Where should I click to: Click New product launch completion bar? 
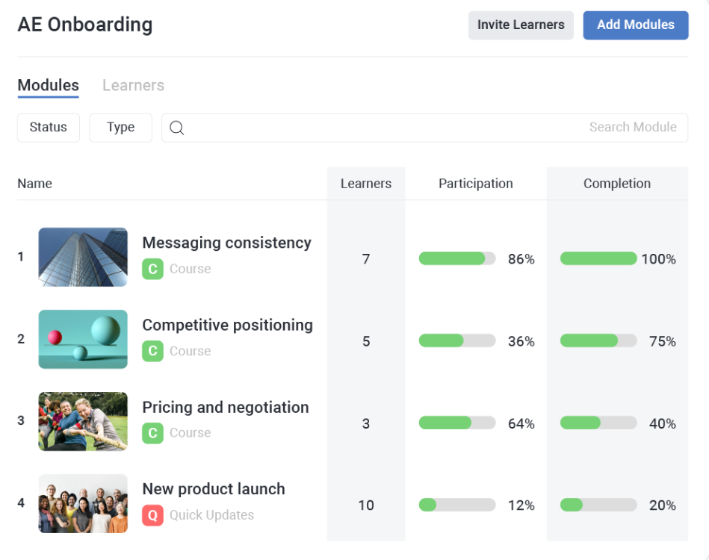click(598, 505)
